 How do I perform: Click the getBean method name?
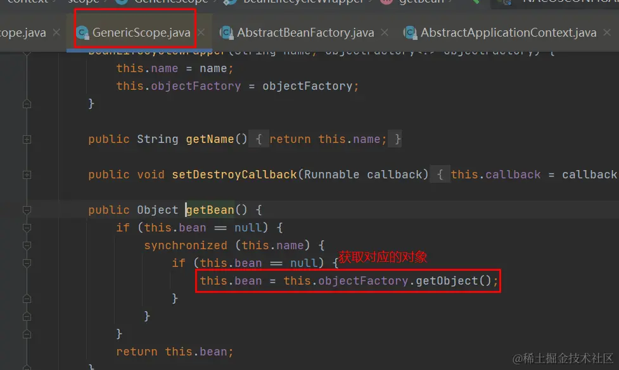[210, 210]
